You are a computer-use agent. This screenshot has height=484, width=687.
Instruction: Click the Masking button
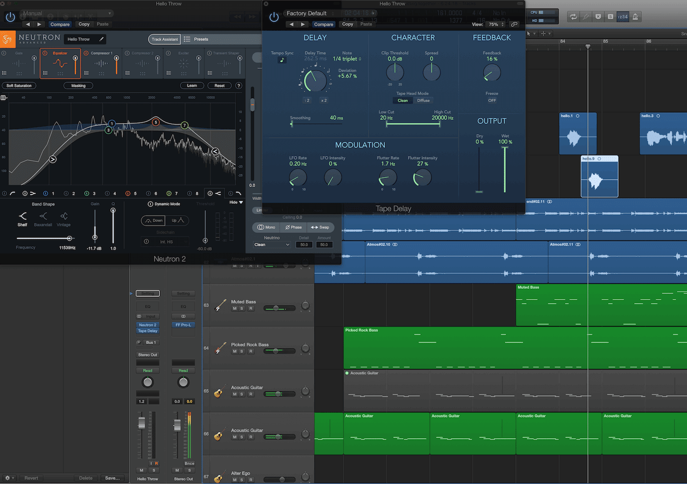pyautogui.click(x=78, y=85)
